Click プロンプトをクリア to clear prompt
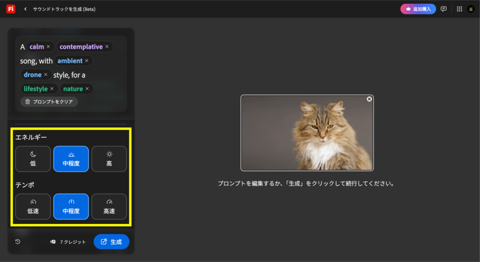Screen dimensions: 480x262 point(49,102)
